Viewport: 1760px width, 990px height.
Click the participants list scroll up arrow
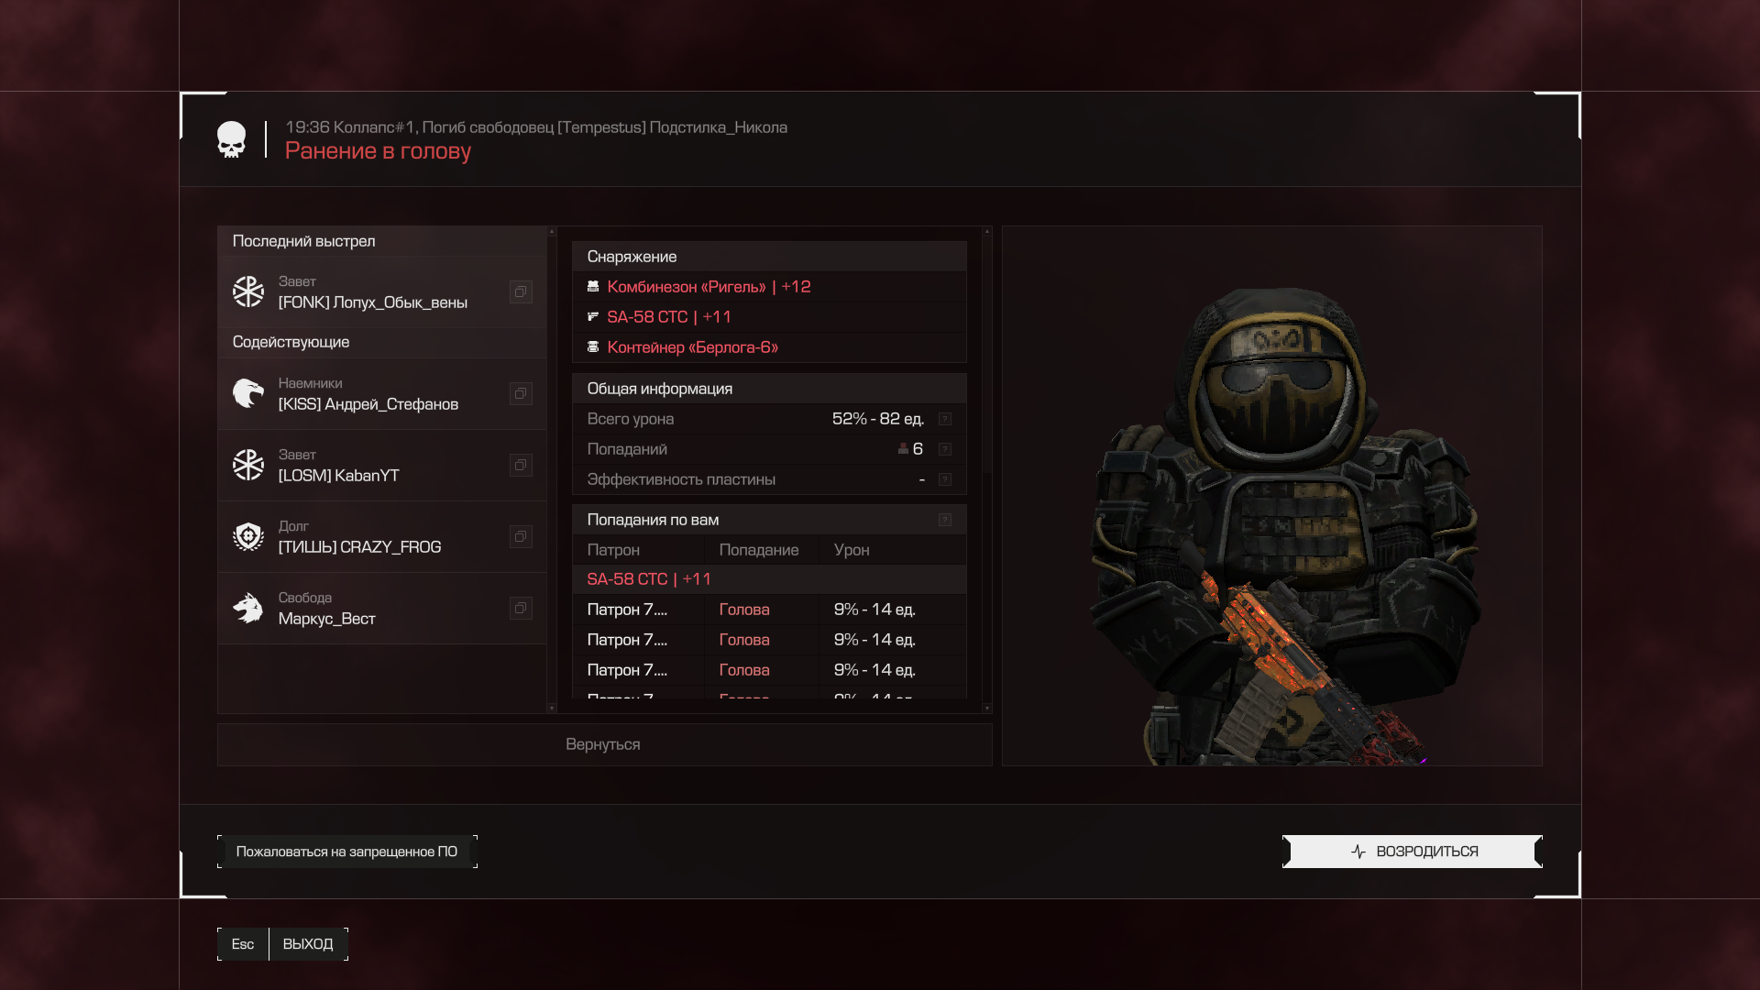(552, 232)
